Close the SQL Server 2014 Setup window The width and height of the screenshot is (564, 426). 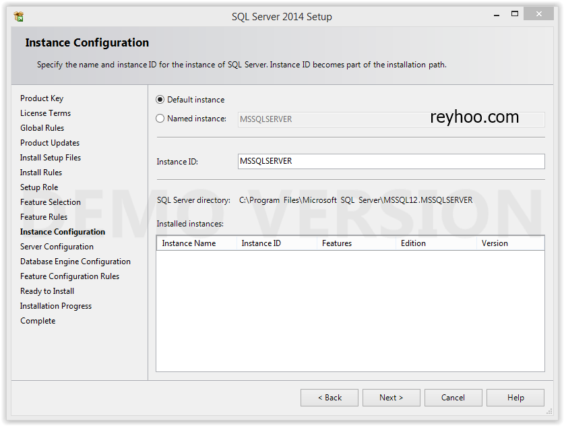click(538, 14)
